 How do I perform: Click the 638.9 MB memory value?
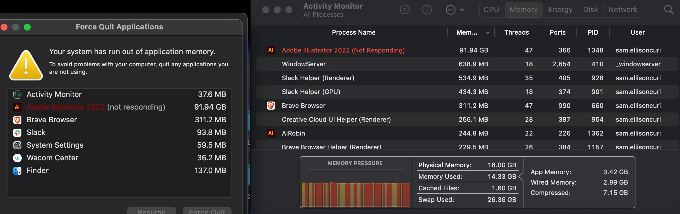[x=473, y=64]
